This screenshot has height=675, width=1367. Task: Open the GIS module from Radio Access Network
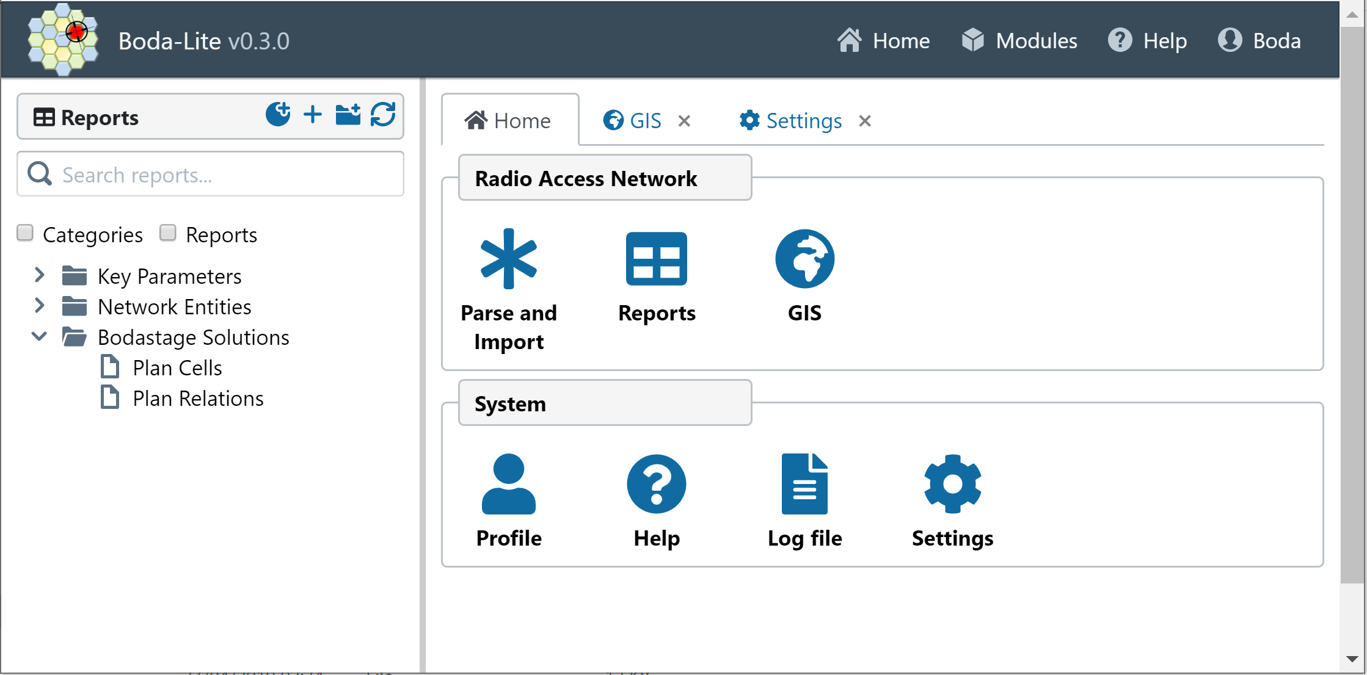click(804, 259)
